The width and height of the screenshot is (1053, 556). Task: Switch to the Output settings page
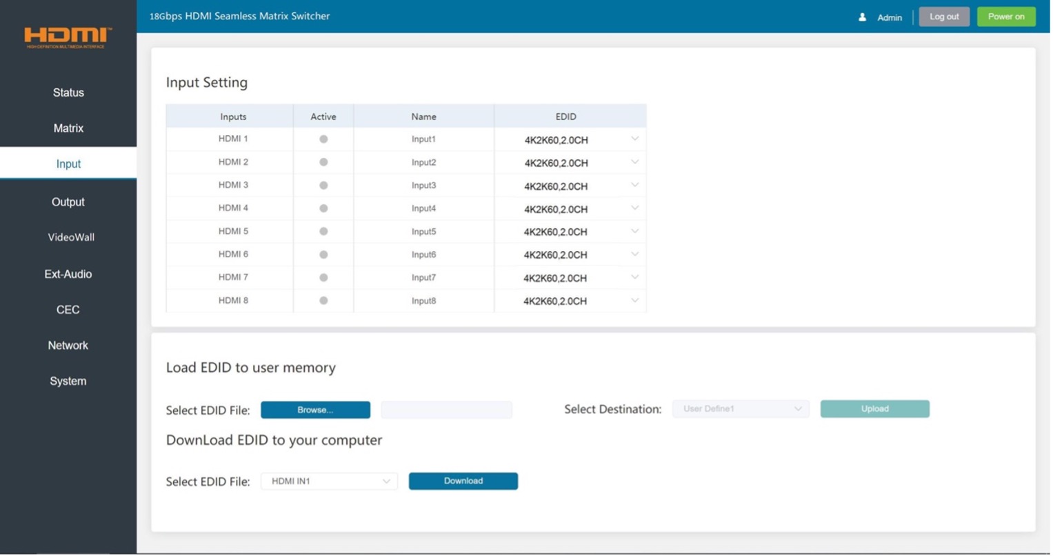pos(68,201)
